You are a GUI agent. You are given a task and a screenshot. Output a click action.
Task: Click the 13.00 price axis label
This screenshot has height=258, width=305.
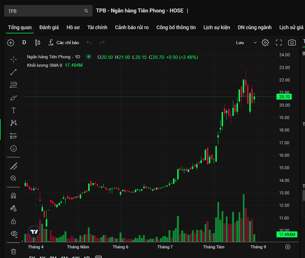pos(284,193)
